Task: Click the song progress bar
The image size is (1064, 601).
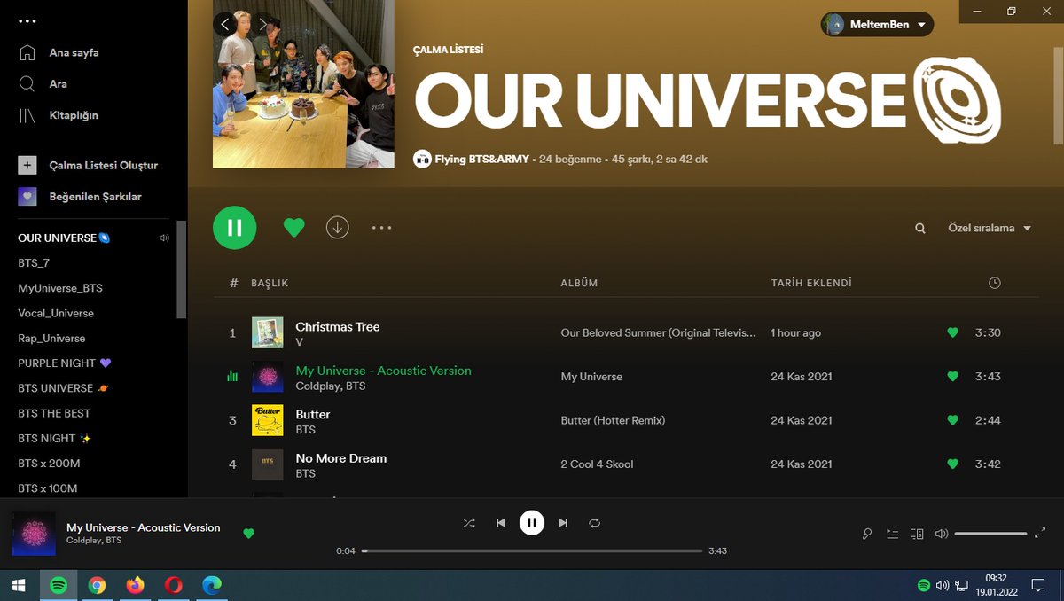Action: pos(532,550)
